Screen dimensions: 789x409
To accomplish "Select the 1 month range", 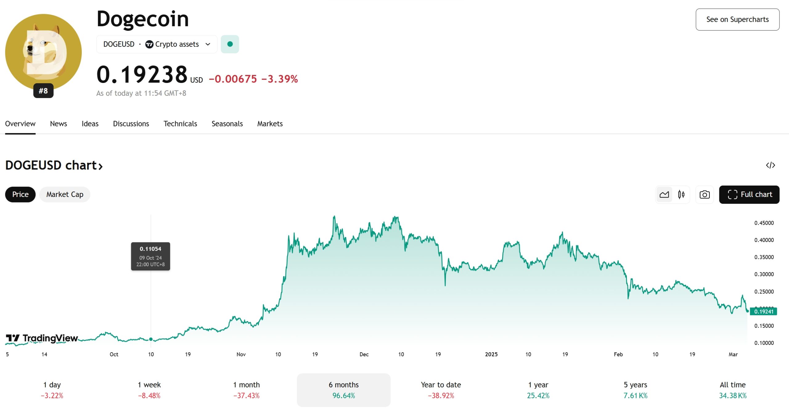I will pos(247,390).
